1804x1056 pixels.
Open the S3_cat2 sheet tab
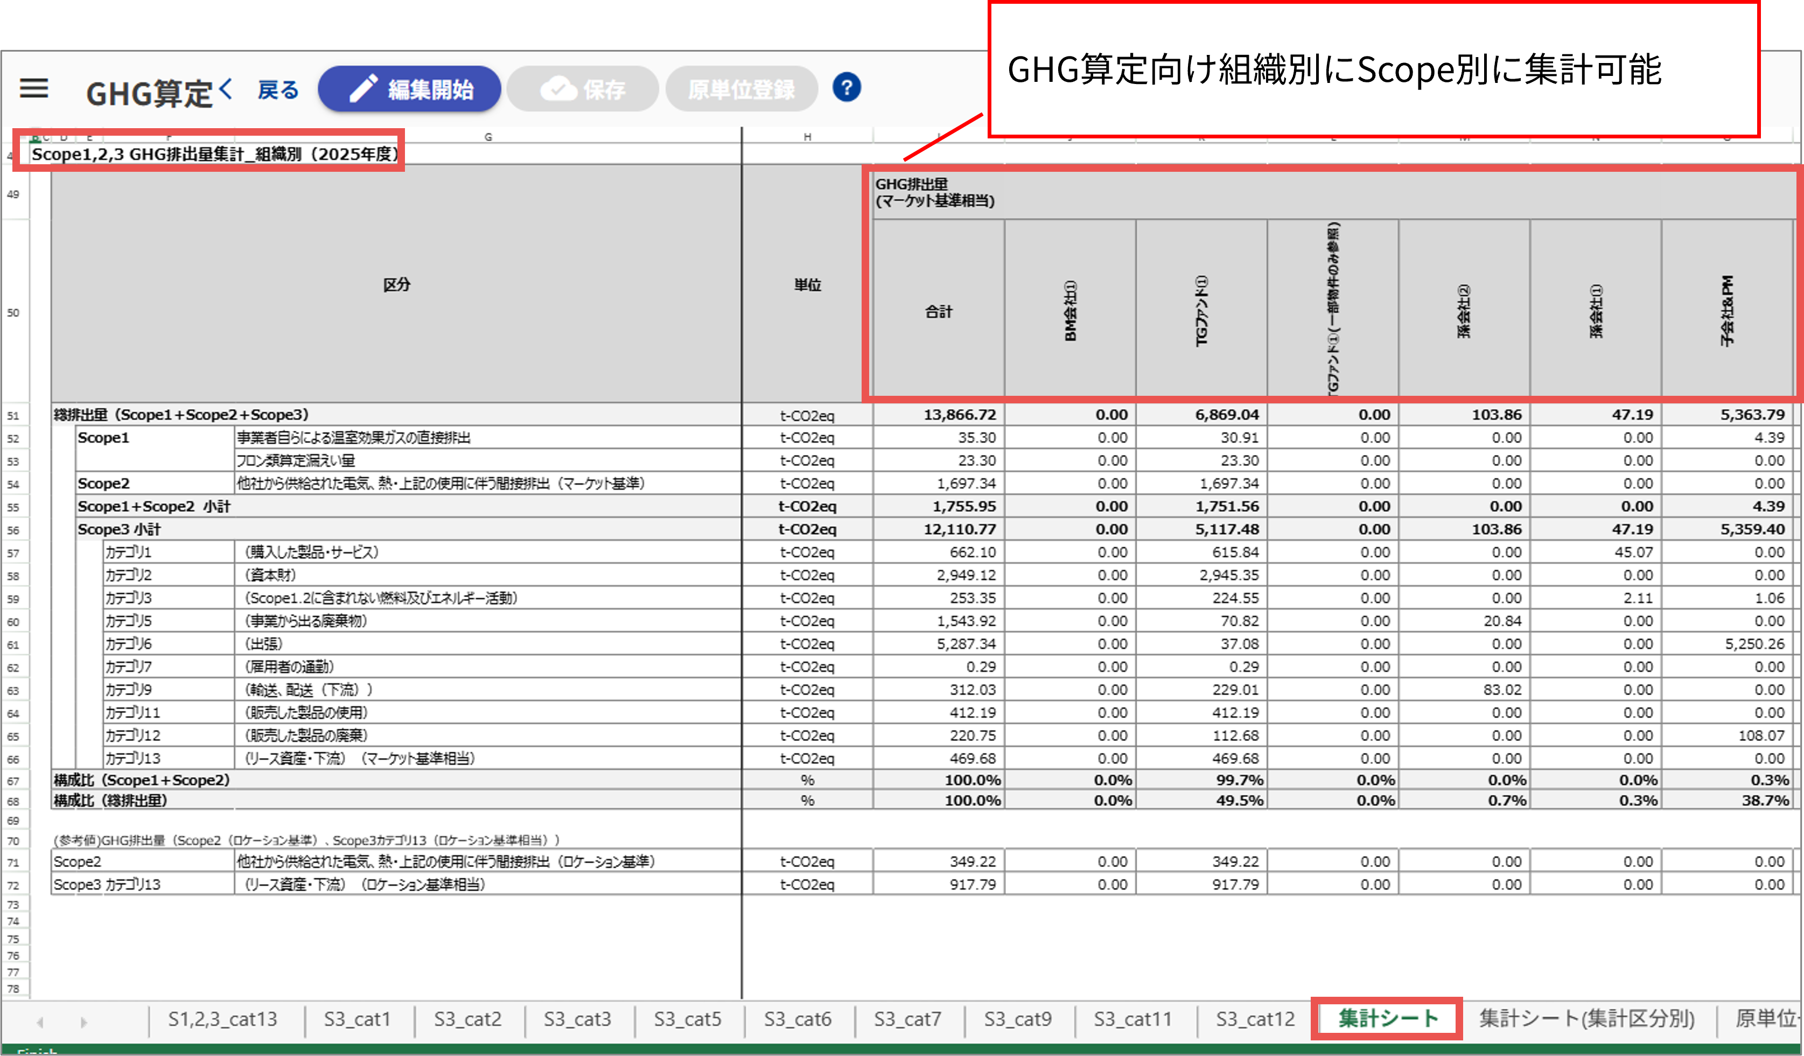467,1019
